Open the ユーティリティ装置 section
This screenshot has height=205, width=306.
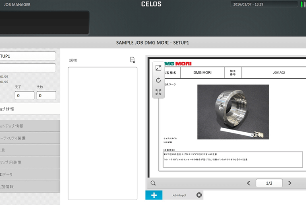(30, 138)
